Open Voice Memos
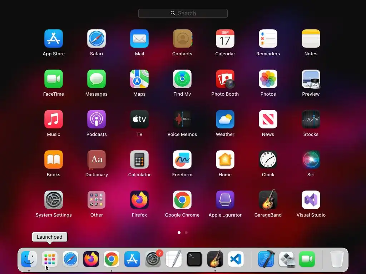 (182, 119)
